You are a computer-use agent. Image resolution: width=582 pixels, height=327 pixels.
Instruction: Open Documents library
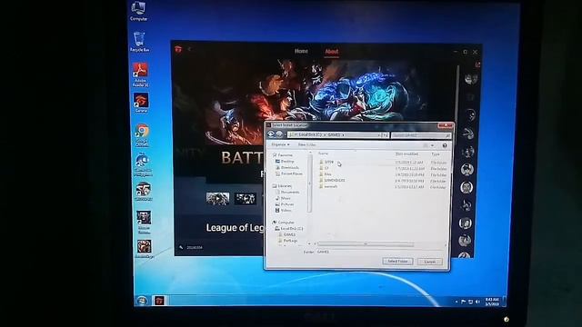tap(287, 192)
